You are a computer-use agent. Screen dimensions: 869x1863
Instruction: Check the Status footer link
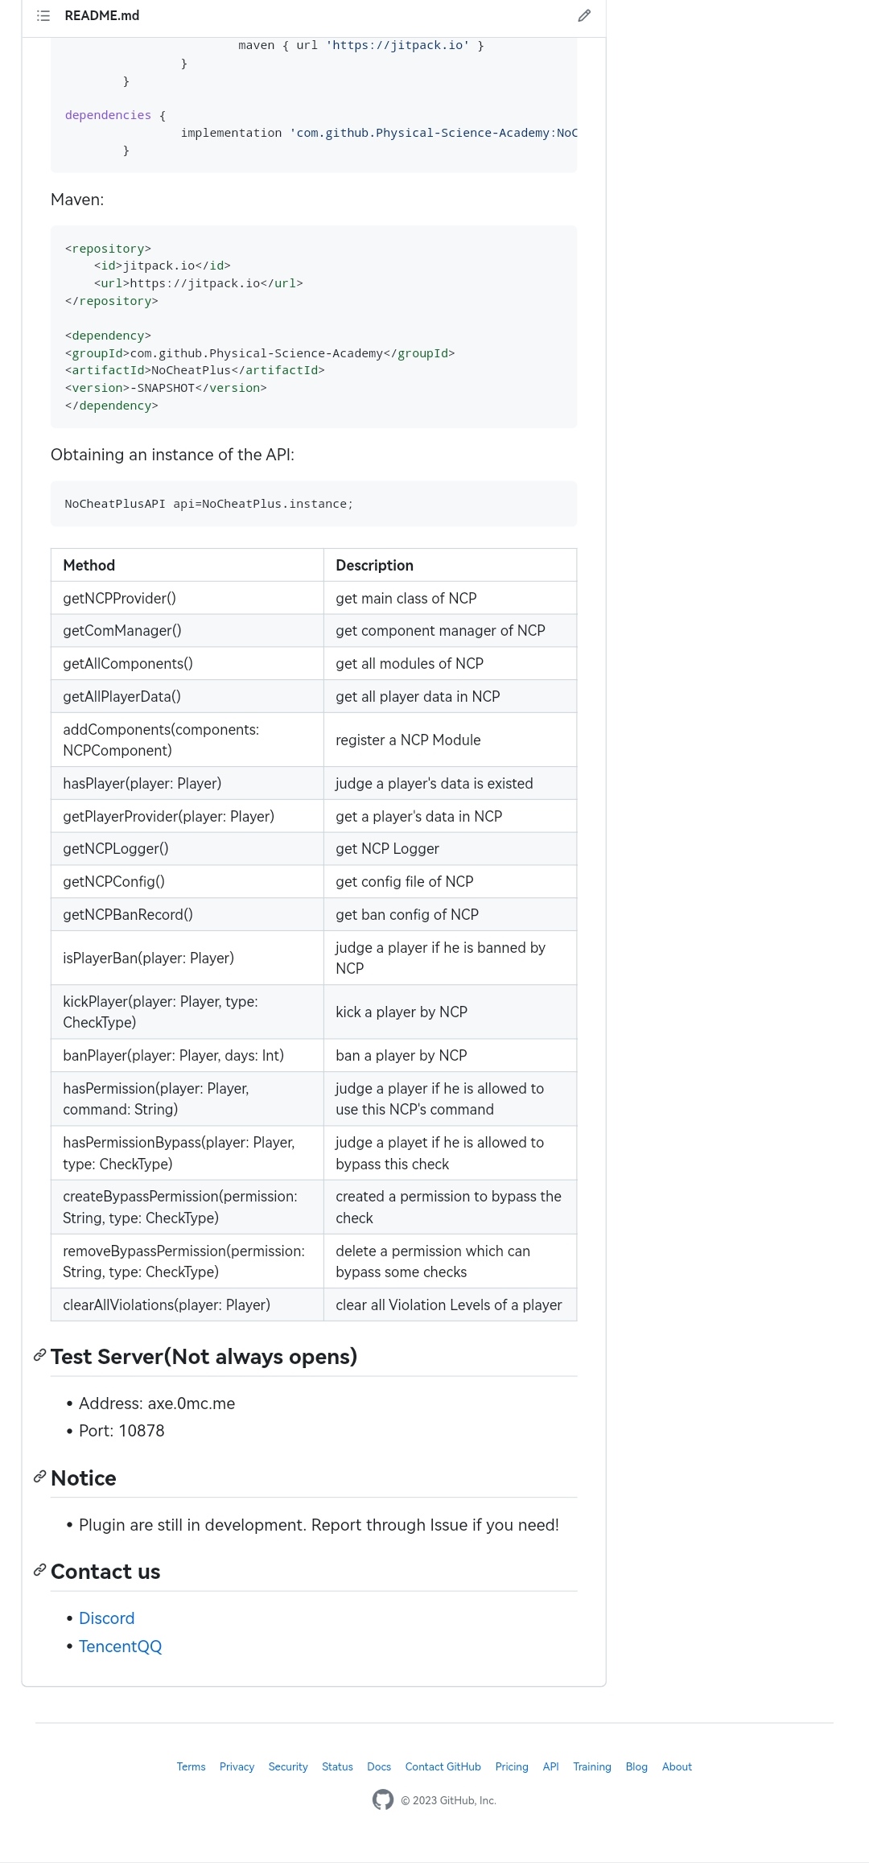[337, 1766]
